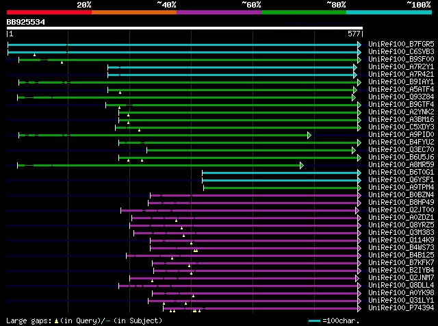The height and width of the screenshot is (326, 438).
Task: Select the UniRef100_Q8DLL4 label
Action: (401, 286)
